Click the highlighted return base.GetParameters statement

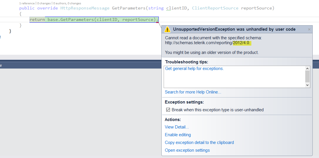[94, 19]
